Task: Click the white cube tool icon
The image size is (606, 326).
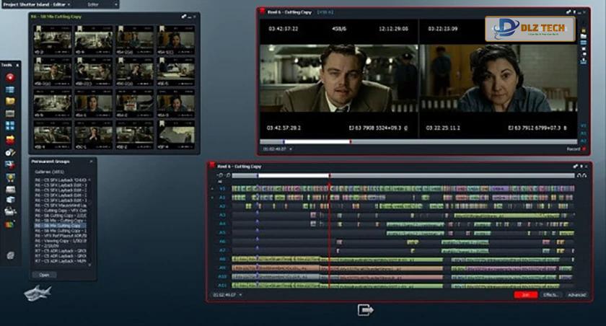Action: (10, 200)
